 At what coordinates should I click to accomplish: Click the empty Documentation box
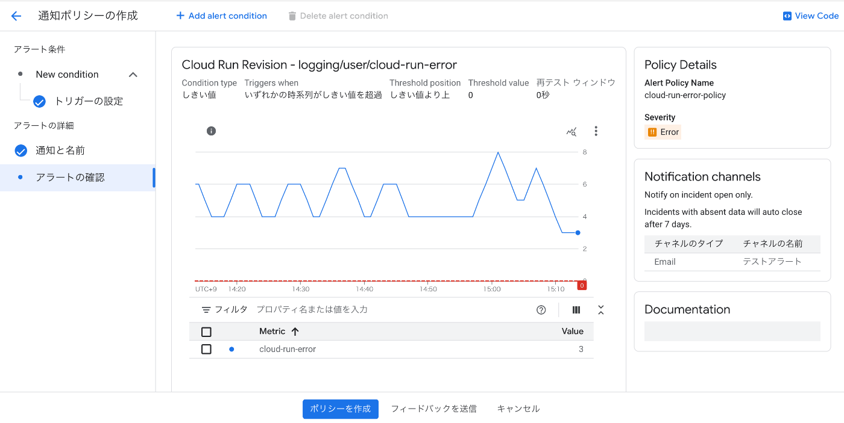(x=732, y=332)
